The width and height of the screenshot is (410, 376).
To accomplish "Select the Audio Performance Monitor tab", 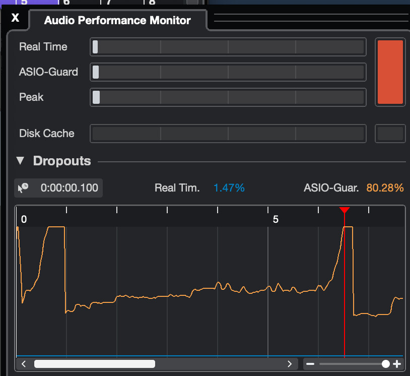I will point(117,20).
